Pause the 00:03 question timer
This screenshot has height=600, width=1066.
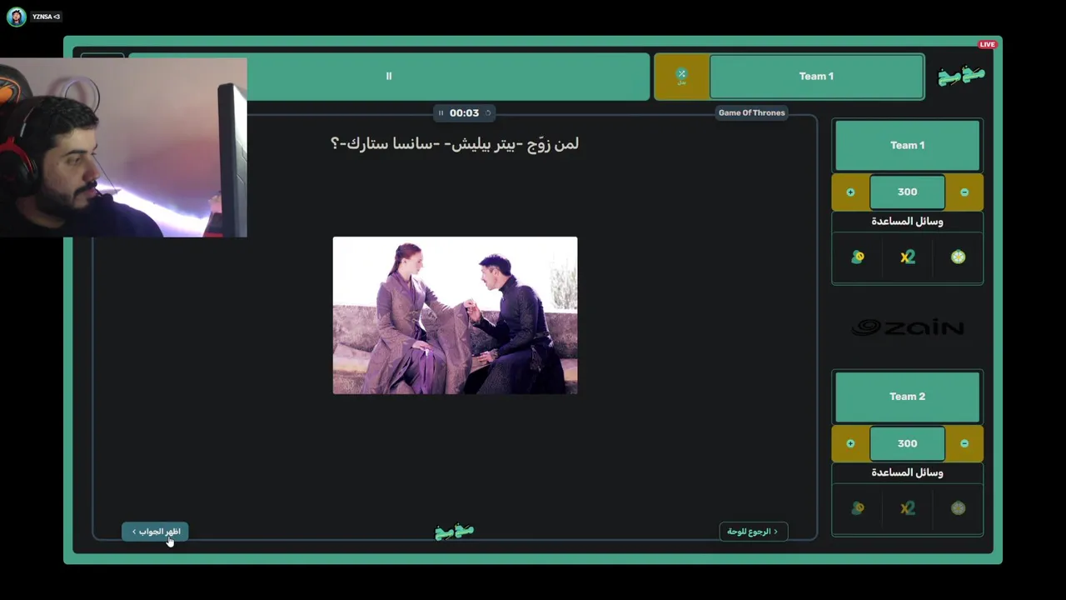pos(441,113)
